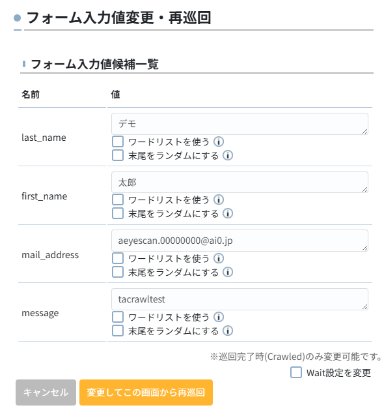View info icon for message 末尾をランダムにする
Screen dimensions: 384x414
pyautogui.click(x=228, y=331)
